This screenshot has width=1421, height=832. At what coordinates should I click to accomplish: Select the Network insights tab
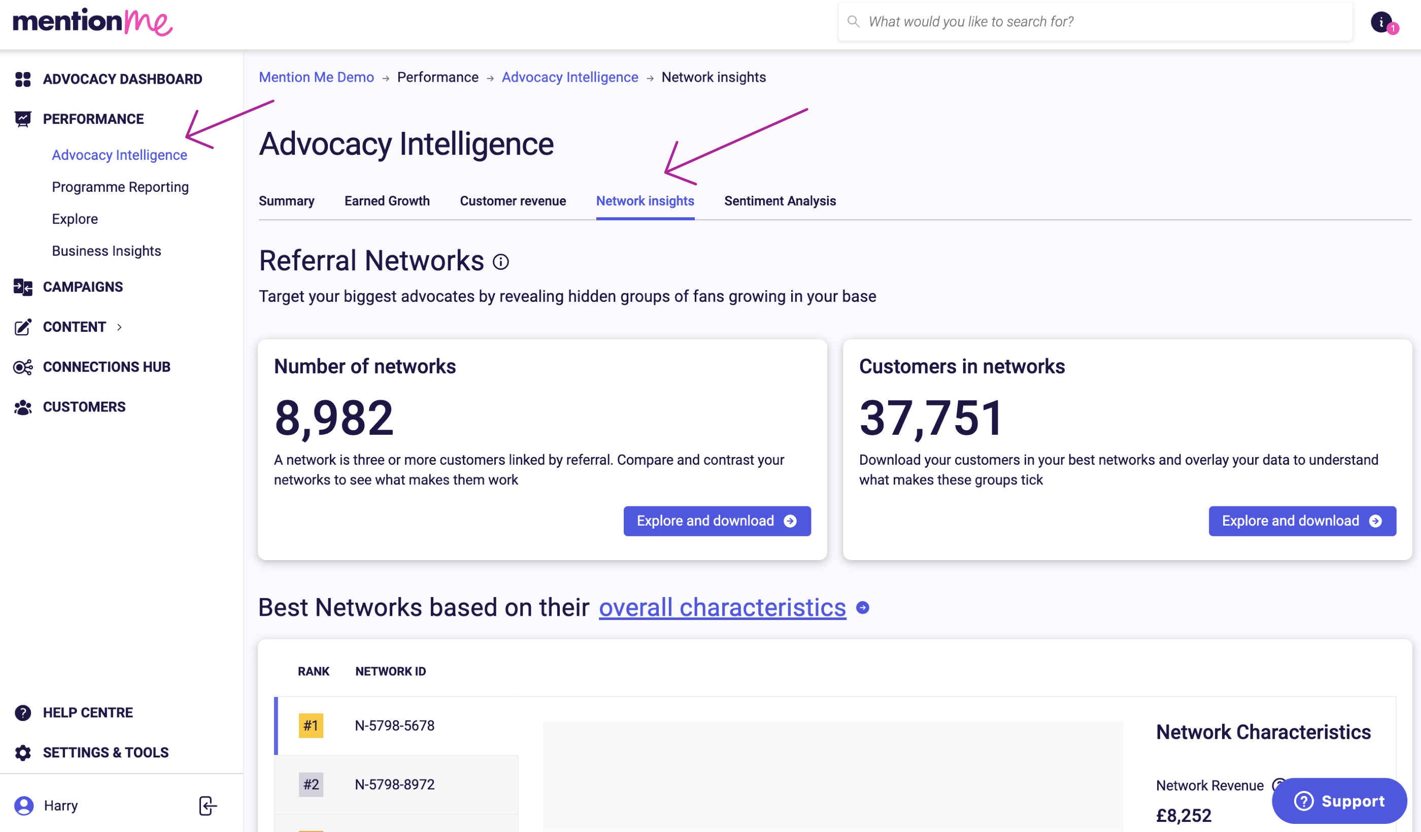(645, 201)
